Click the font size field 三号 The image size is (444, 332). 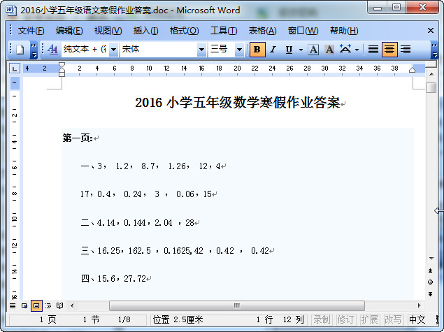tap(222, 50)
